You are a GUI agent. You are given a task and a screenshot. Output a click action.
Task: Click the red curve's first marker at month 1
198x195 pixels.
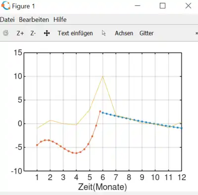[37, 145]
